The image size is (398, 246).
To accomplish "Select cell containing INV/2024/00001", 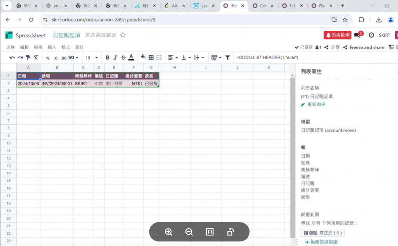I will [57, 84].
